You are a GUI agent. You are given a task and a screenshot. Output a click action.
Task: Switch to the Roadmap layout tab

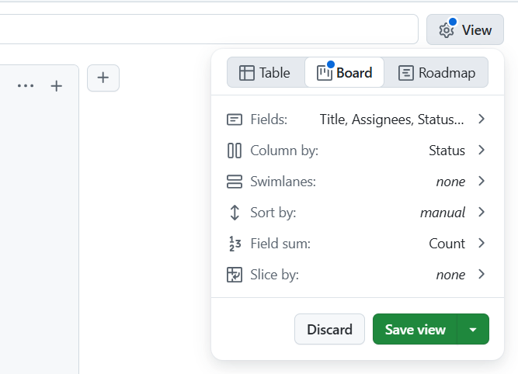436,73
